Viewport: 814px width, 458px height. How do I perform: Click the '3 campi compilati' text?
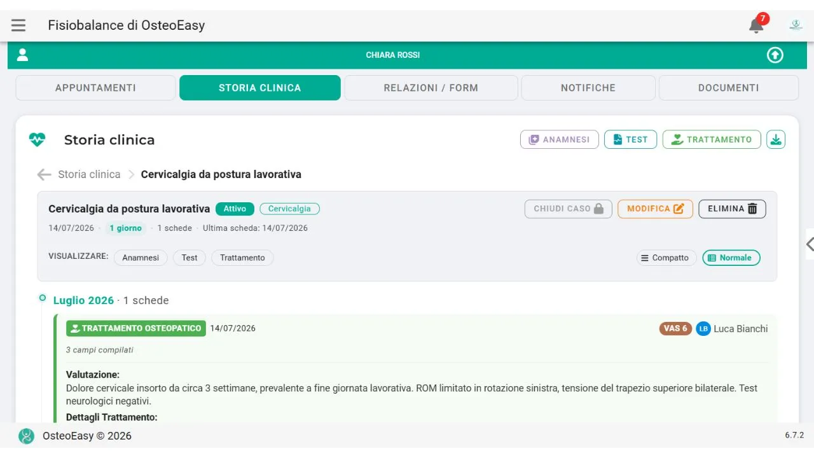[100, 350]
